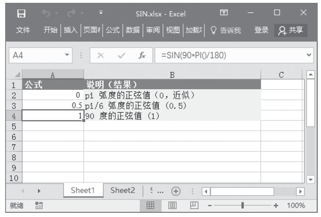Select cell A3 containing 0.5
Viewport: 321px width, 217px height.
click(53, 106)
